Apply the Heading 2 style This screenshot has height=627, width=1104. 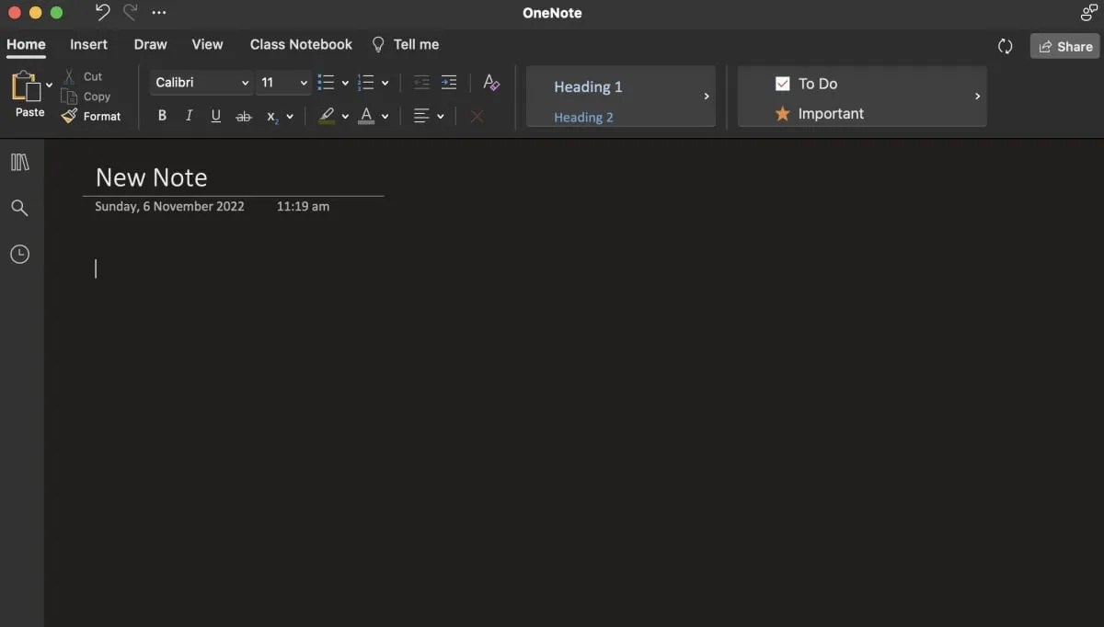point(583,117)
